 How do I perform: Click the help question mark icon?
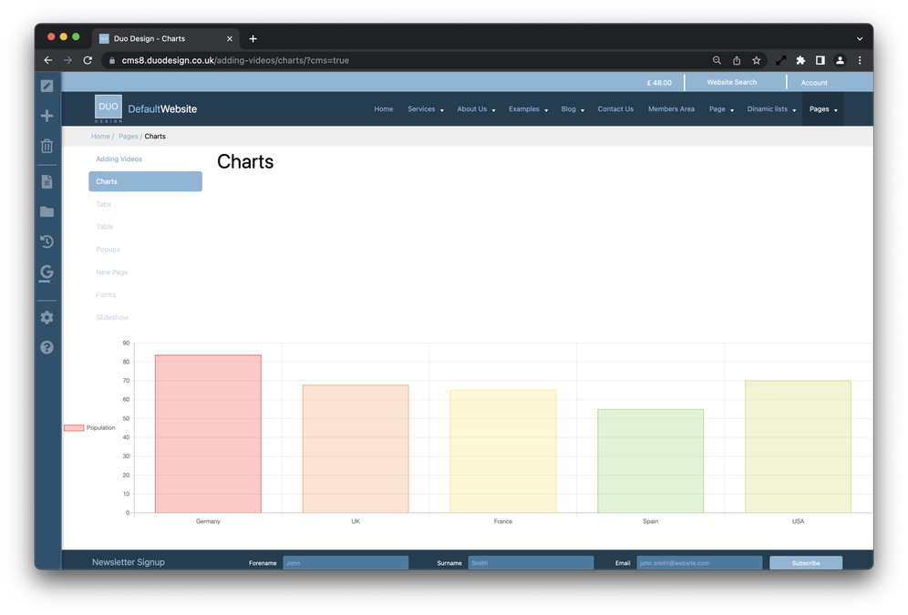46,347
